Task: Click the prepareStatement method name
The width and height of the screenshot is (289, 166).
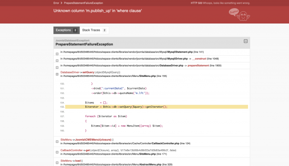Action: 198,66
